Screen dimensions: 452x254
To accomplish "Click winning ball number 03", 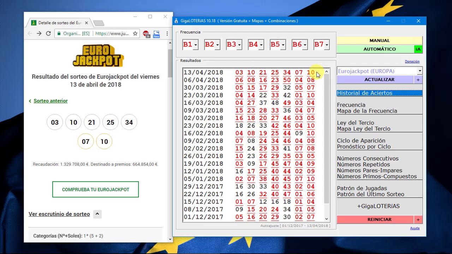I will click(x=55, y=122).
